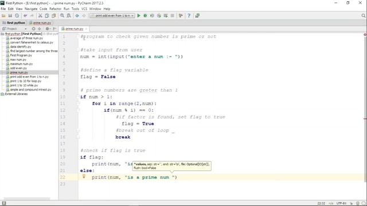Viewport: 367px width, 206px height.
Task: Click the Hector inspector icon in status bar
Action: 357,204
